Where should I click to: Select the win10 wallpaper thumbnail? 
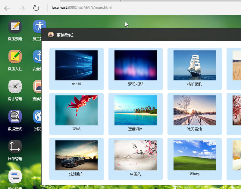coord(77,65)
